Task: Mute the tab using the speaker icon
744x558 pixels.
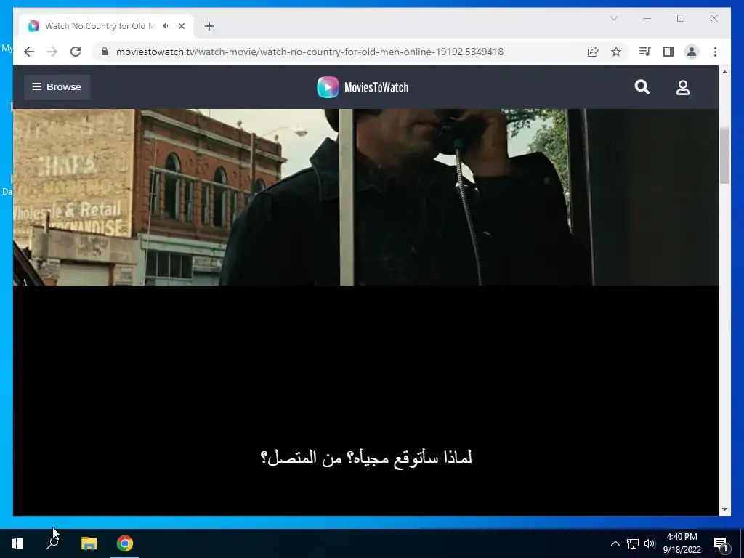Action: 166,26
